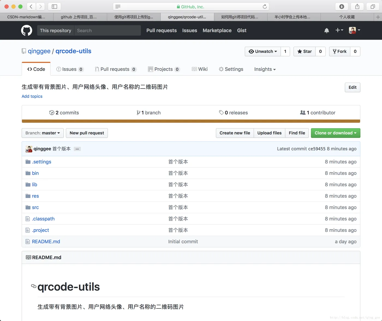Fork the repository
The height and width of the screenshot is (321, 382).
(x=340, y=51)
